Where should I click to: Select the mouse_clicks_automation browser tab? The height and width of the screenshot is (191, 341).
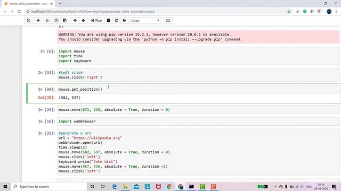tap(28, 4)
